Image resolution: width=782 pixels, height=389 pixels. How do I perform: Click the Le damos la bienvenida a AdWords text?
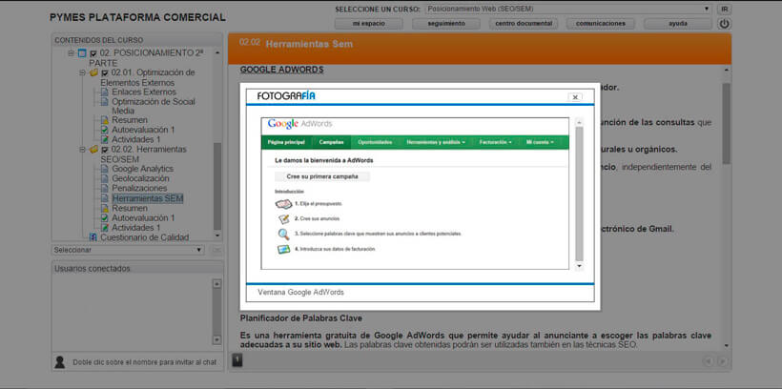(324, 160)
